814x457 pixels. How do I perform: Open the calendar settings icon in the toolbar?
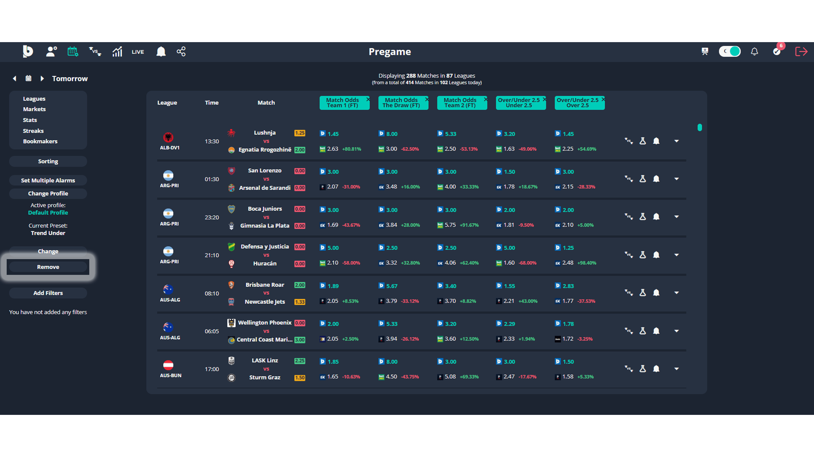point(73,52)
